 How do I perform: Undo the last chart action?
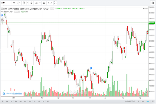coord(48,3)
